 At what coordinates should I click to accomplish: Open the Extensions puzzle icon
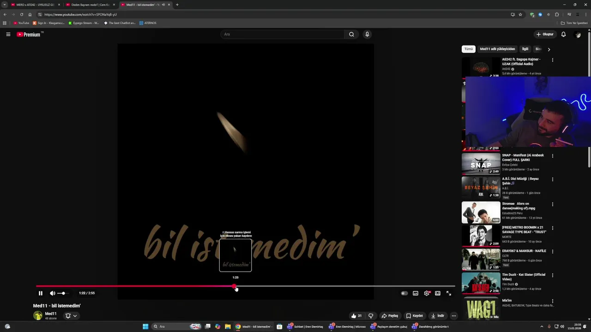click(557, 14)
